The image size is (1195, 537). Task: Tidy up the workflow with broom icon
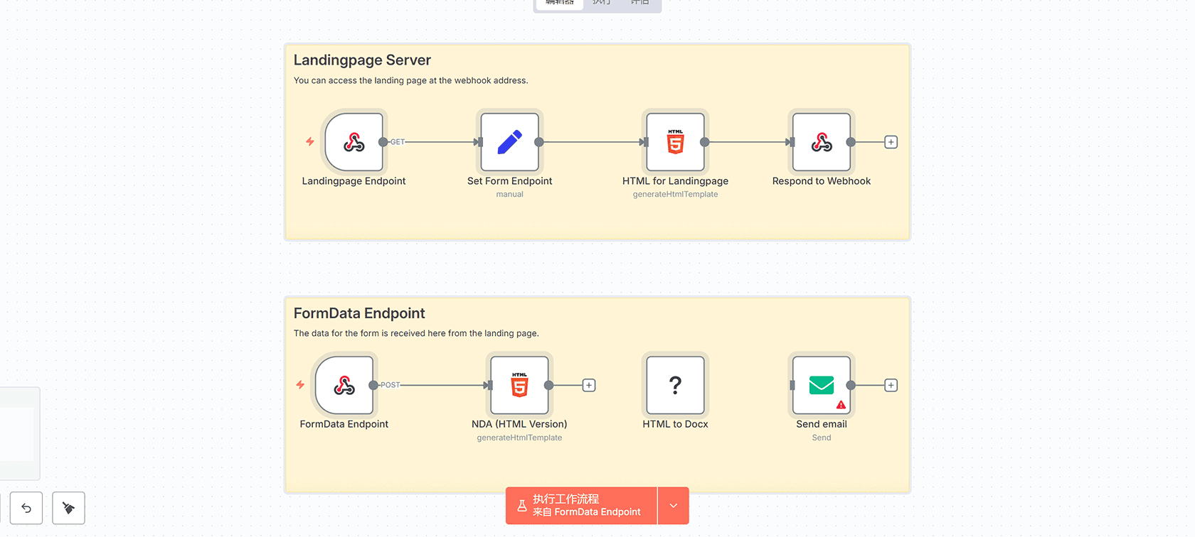click(x=68, y=508)
